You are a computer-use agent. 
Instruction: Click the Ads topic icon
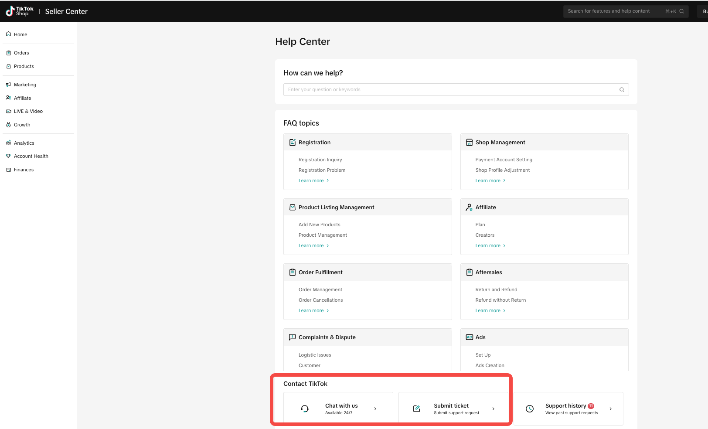pos(469,337)
